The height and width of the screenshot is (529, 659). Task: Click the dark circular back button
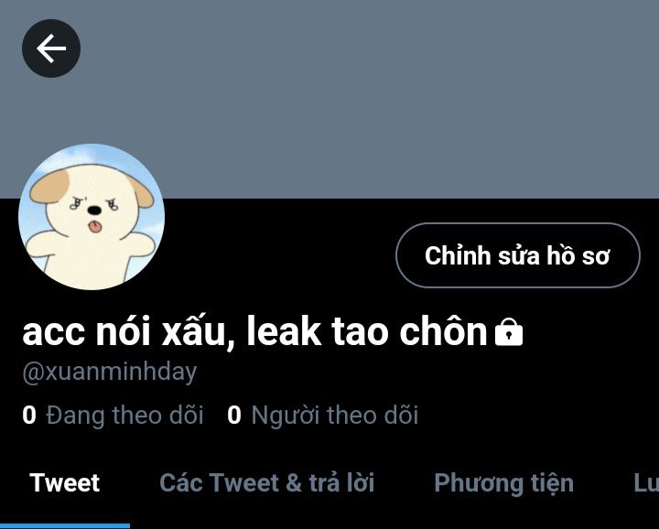click(51, 49)
